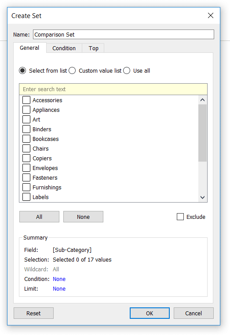The height and width of the screenshot is (336, 230).
Task: Tick the Binders sub-category
Action: [26, 129]
